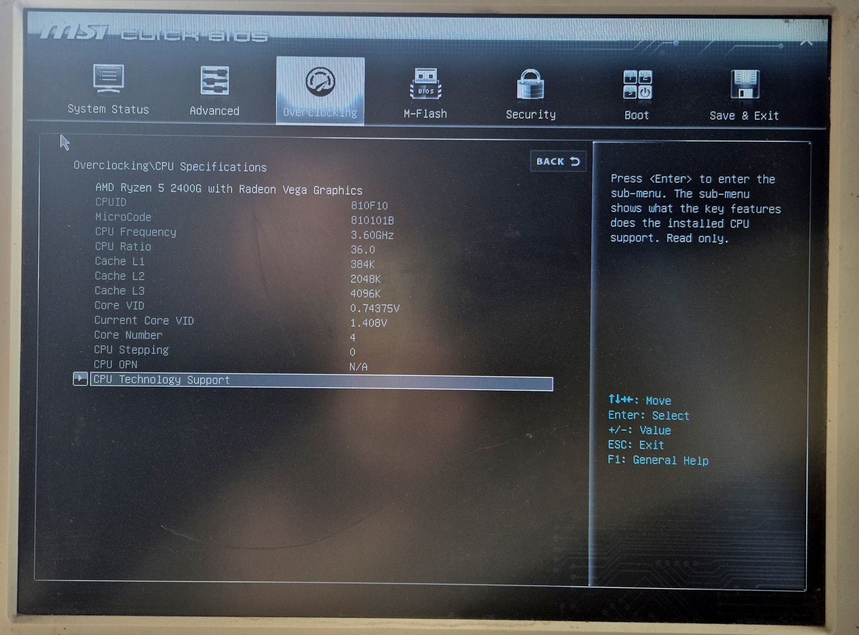Select the Cache L1 label
Image resolution: width=859 pixels, height=635 pixels.
coord(120,261)
